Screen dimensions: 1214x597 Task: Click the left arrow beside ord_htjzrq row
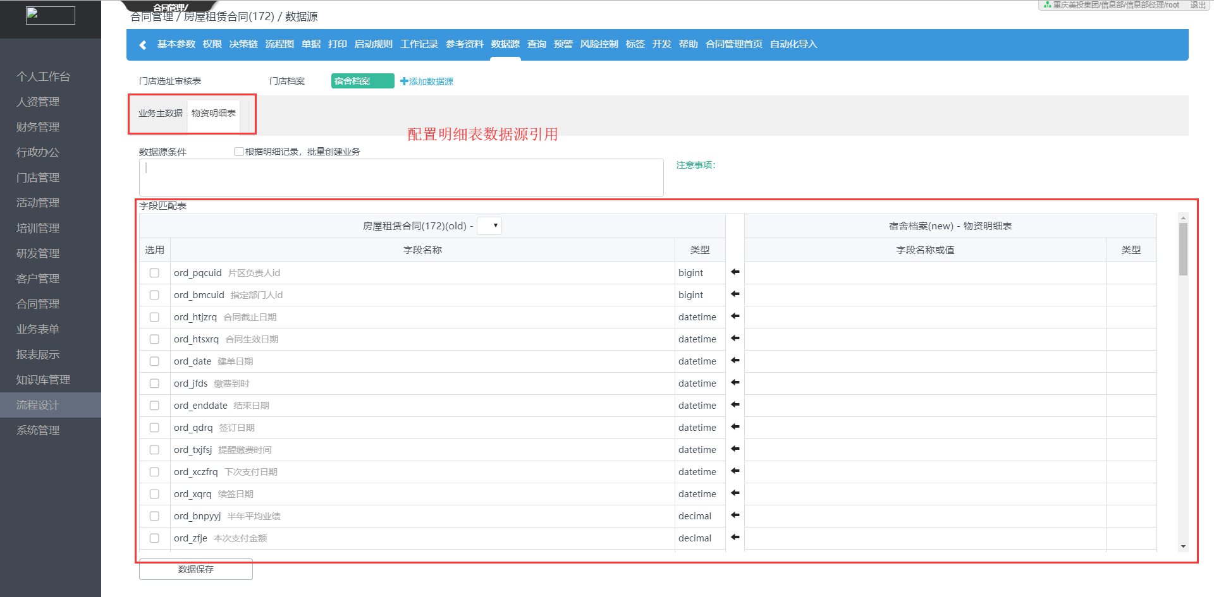pyautogui.click(x=735, y=316)
